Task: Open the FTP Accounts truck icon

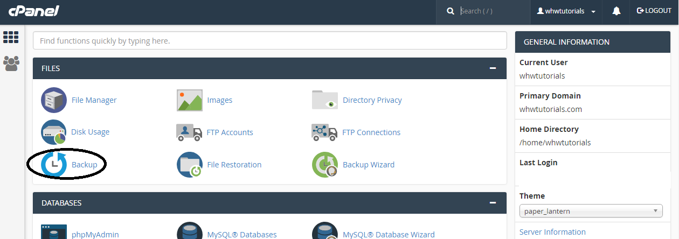Action: [x=189, y=132]
